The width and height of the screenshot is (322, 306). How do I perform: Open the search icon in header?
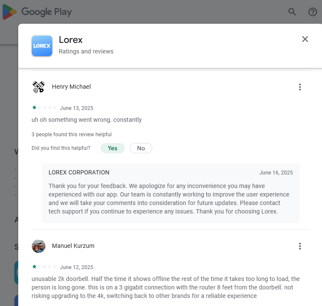[292, 12]
